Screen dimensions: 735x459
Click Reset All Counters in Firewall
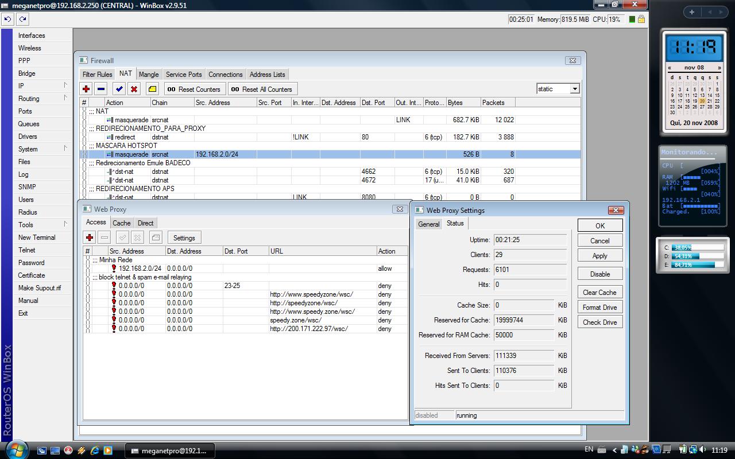262,89
